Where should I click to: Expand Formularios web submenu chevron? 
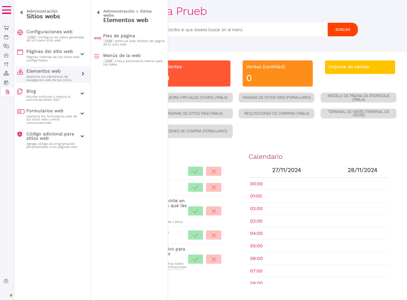tap(82, 113)
